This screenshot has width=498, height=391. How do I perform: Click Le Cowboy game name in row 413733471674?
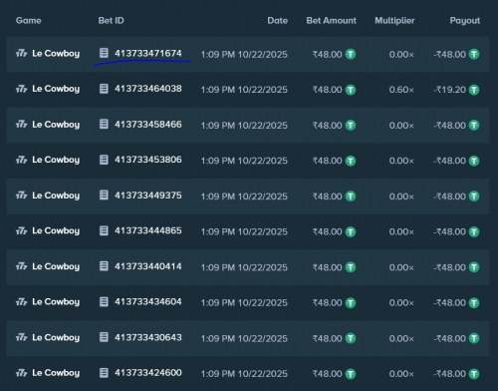click(x=56, y=54)
